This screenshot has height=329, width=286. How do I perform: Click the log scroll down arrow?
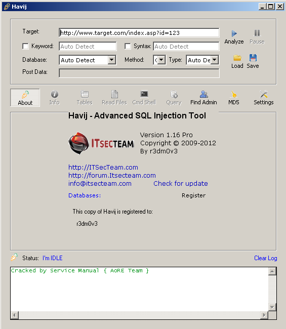pos(272,307)
